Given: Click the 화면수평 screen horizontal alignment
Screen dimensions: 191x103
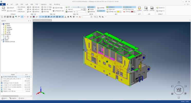Looking at the screenshot, I should click(x=36, y=7).
